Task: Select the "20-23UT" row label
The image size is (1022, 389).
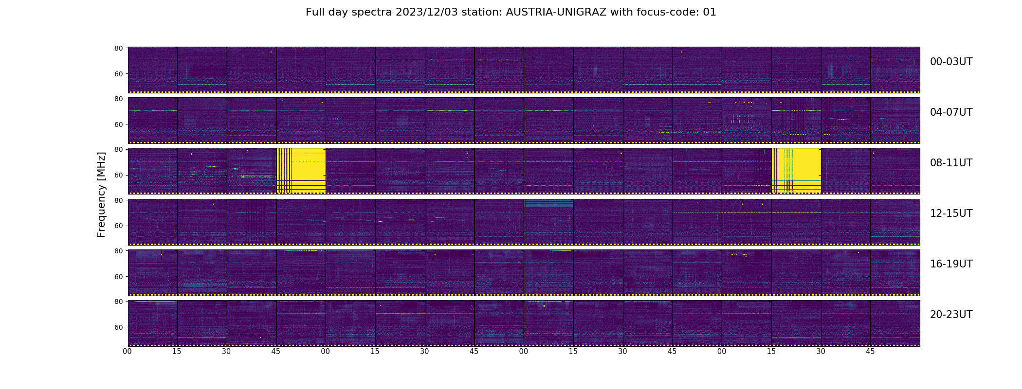Action: point(951,315)
